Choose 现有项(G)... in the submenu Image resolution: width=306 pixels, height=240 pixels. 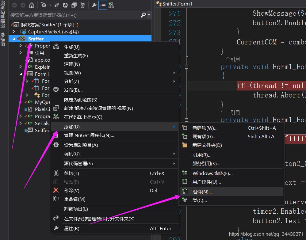(231, 137)
